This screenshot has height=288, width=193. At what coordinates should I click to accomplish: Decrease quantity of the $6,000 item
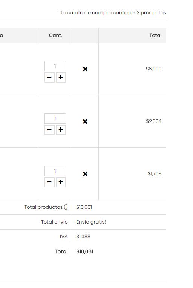pyautogui.click(x=49, y=77)
